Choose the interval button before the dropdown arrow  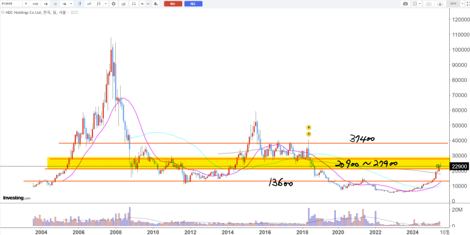coord(64,4)
